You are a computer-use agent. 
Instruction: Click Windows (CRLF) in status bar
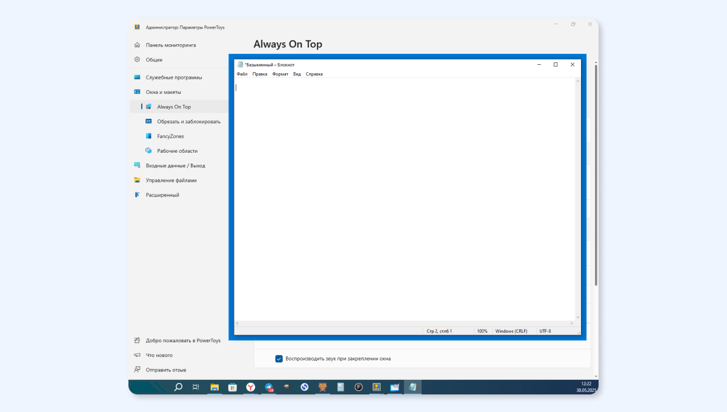(x=511, y=331)
